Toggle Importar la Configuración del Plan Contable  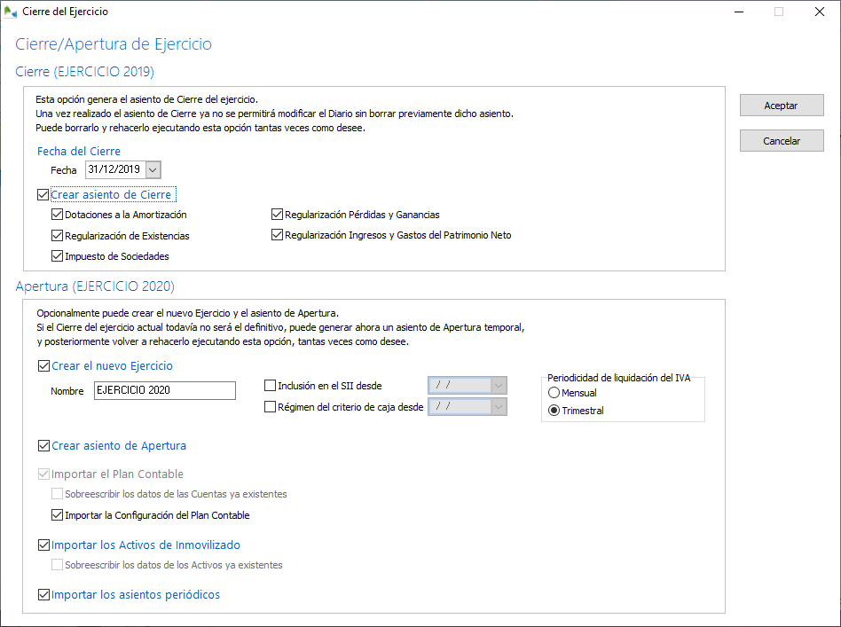point(58,515)
